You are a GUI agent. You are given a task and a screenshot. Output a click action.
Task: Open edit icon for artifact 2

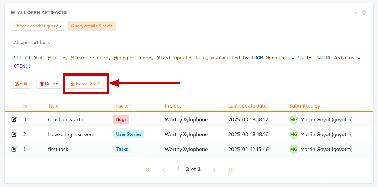(x=14, y=134)
